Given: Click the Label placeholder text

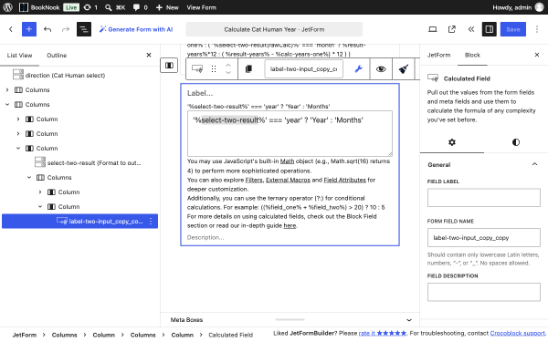Looking at the screenshot, I should click(x=200, y=93).
